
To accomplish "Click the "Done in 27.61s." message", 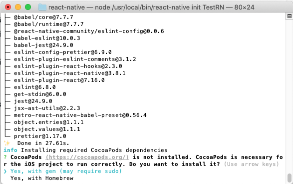I will [43, 143].
